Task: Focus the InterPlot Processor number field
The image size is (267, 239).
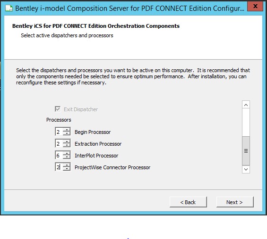Action: [x=59, y=155]
